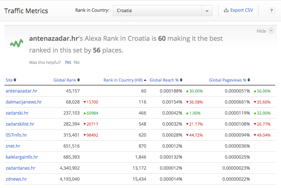Click the Export CSV download icon
This screenshot has height=188, width=281.
pos(226,10)
